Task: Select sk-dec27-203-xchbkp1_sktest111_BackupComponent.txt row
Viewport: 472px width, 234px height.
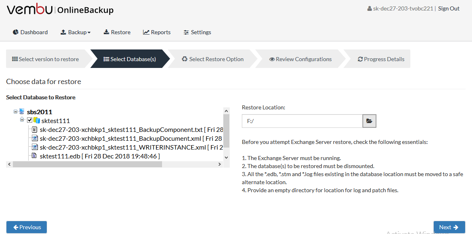Action: [x=131, y=130]
